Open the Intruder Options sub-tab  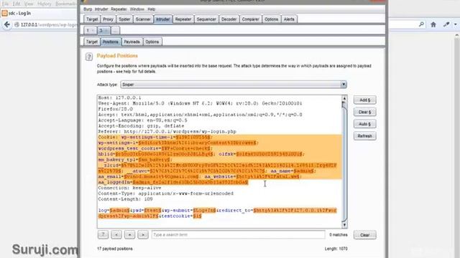(152, 42)
